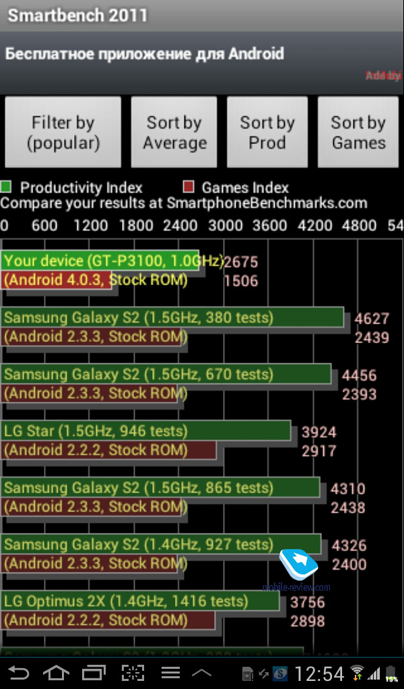The height and width of the screenshot is (689, 404).
Task: Tap the 'Compare your results at SmartphoneBenchmarks.com' text
Action: (184, 203)
